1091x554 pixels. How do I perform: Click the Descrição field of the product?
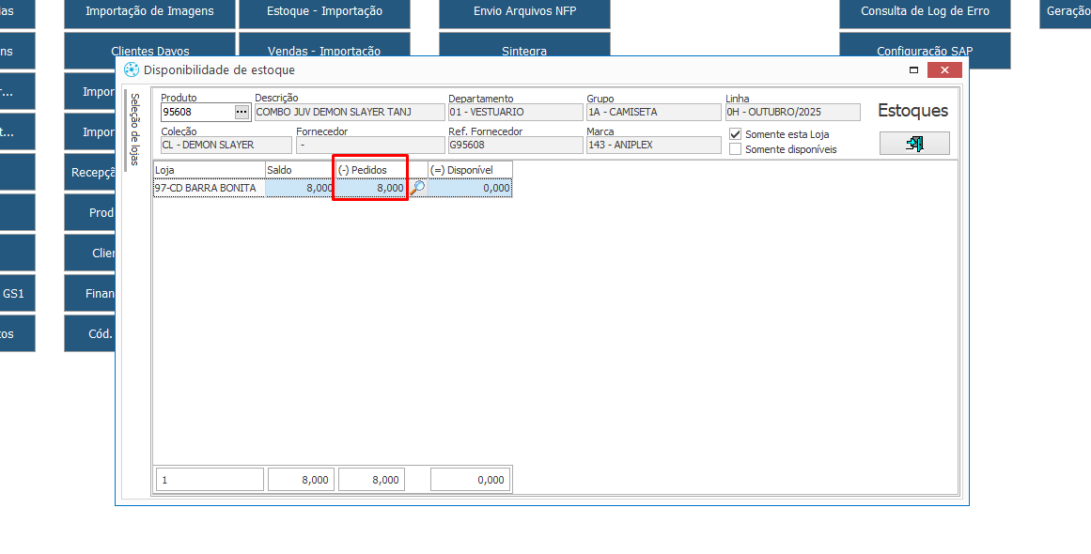350,112
